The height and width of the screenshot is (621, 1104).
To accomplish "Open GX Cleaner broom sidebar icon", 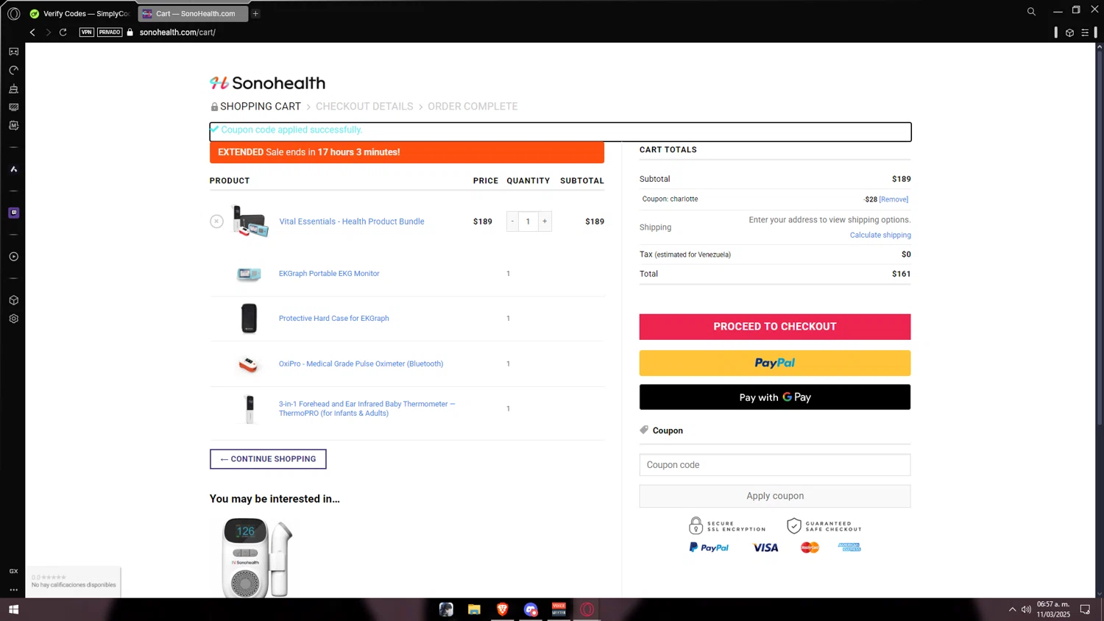I will [13, 89].
